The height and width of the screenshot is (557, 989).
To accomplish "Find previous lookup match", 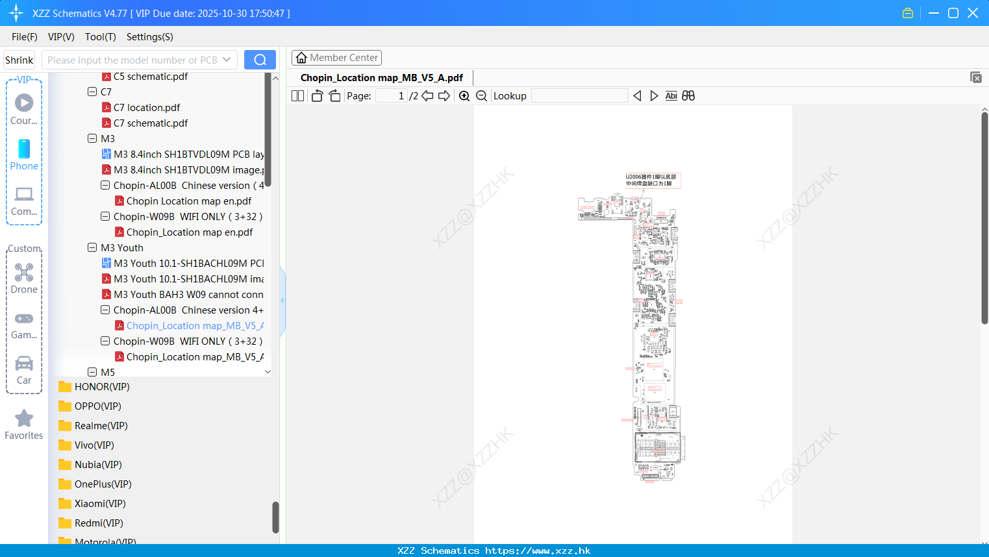I will click(x=637, y=95).
